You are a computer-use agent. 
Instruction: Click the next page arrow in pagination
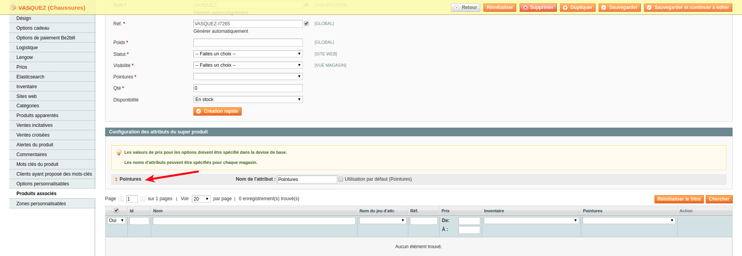(x=143, y=199)
